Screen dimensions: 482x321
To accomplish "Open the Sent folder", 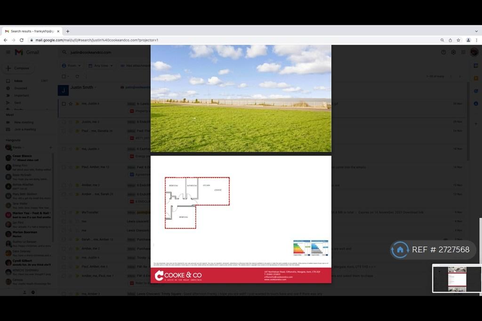I will [17, 103].
